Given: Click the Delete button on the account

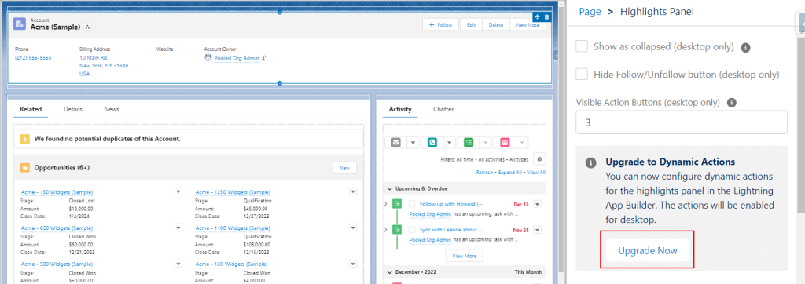Looking at the screenshot, I should pos(496,24).
